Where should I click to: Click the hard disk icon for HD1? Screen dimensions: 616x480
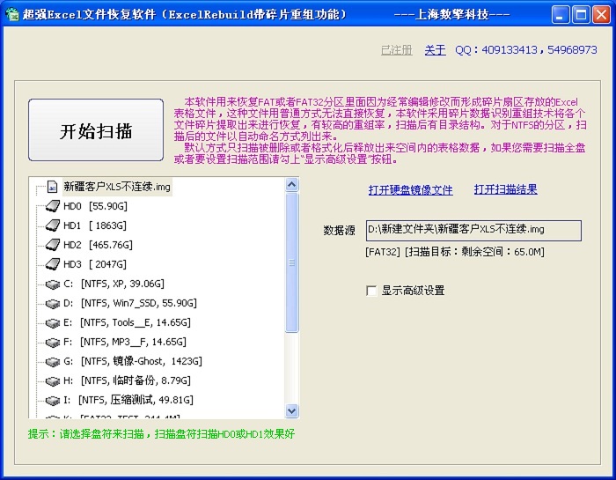tap(52, 225)
